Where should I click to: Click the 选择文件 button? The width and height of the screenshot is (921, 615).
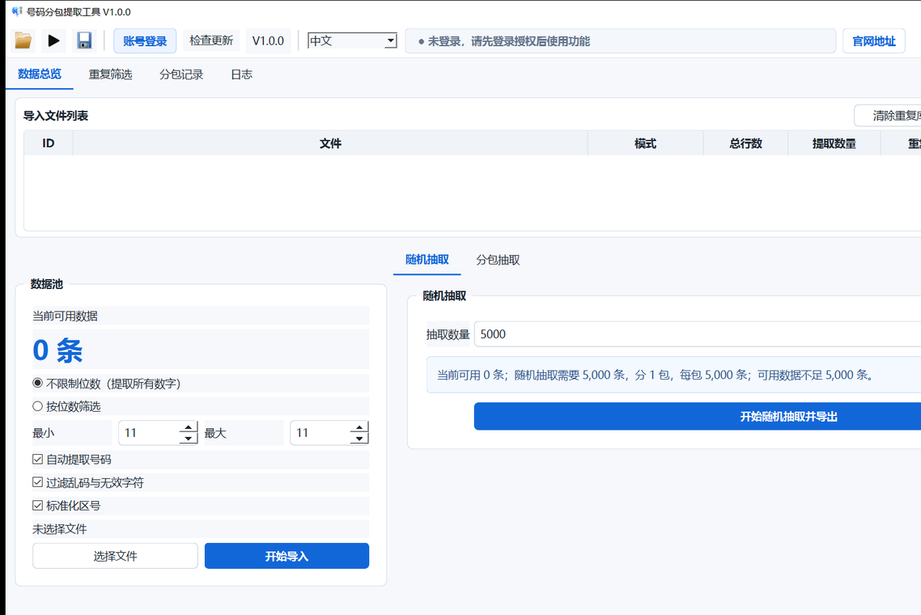pyautogui.click(x=115, y=556)
